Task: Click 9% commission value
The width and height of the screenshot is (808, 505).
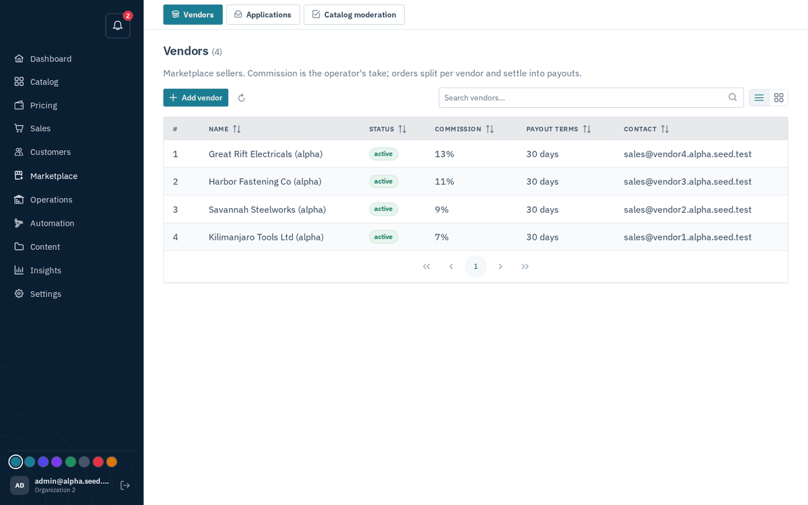Action: (x=442, y=209)
